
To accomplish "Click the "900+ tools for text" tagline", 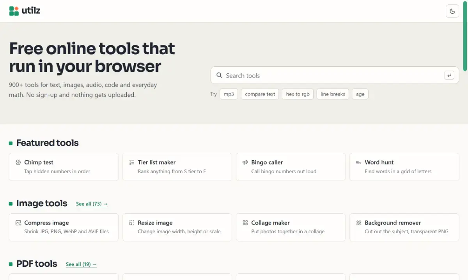I will pos(83,90).
